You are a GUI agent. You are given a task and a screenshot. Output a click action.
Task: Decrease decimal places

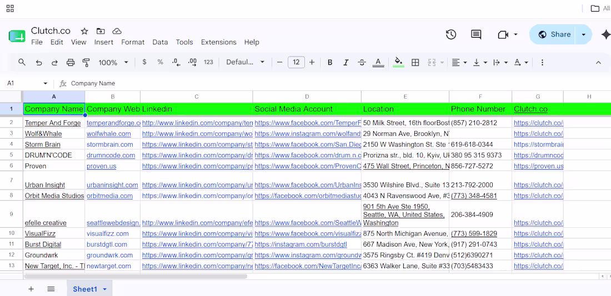coord(176,62)
